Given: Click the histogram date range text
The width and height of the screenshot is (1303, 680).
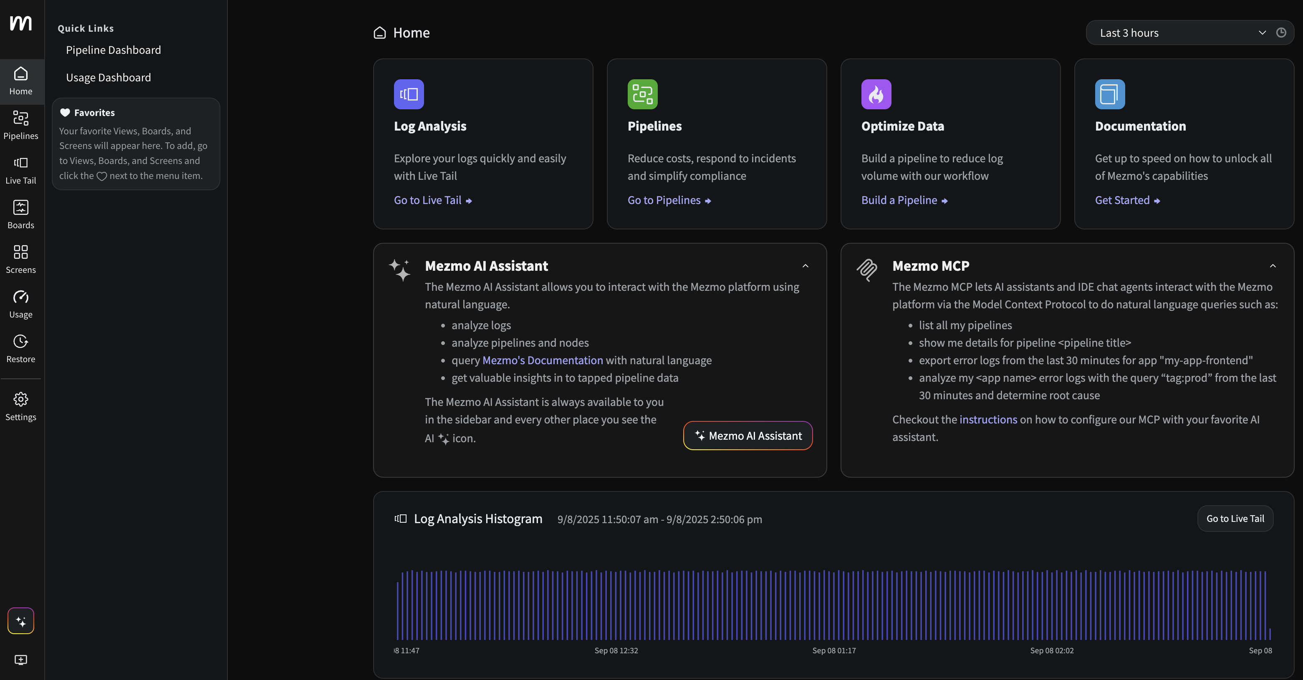Looking at the screenshot, I should 659,519.
